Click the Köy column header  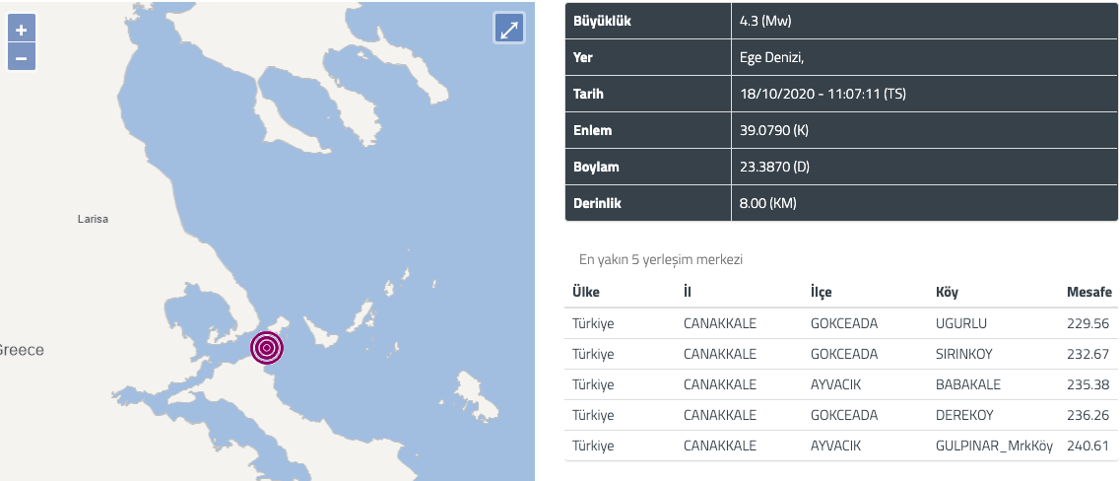[x=948, y=292]
